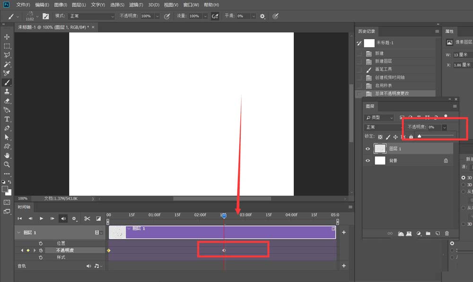
Task: Open the 流量 dropdown arrow
Action: (205, 16)
